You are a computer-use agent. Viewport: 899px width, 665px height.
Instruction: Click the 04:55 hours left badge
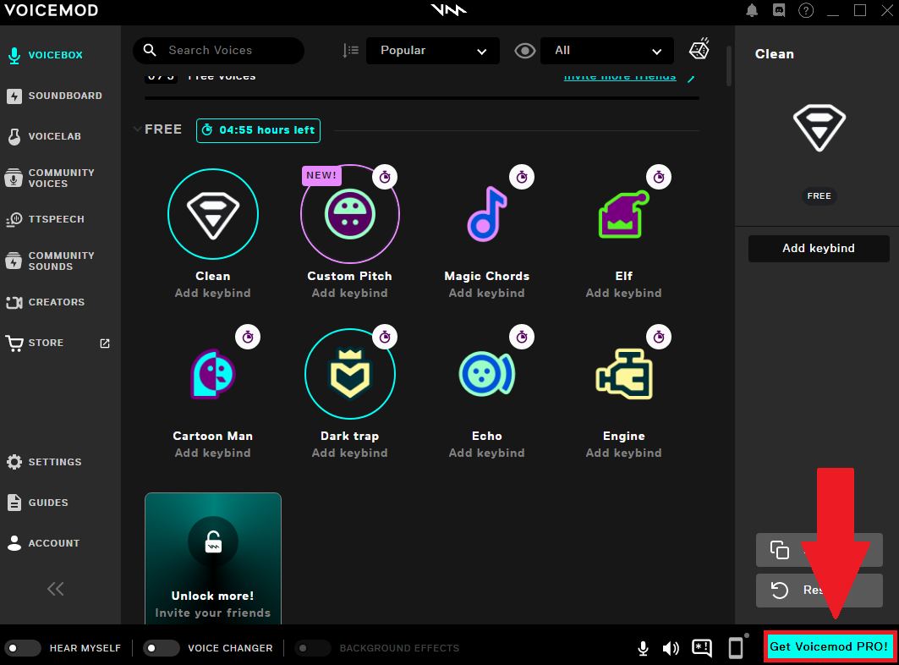tap(258, 130)
